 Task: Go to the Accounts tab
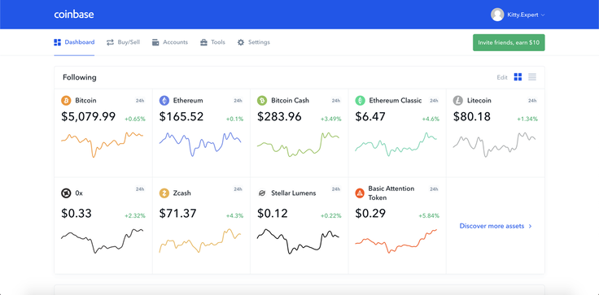point(170,42)
